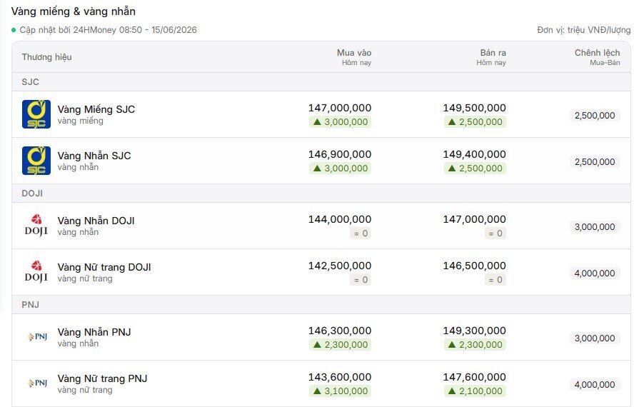This screenshot has height=407, width=634.
Task: Open the Vàng Miếng SJC row title
Action: pos(96,109)
